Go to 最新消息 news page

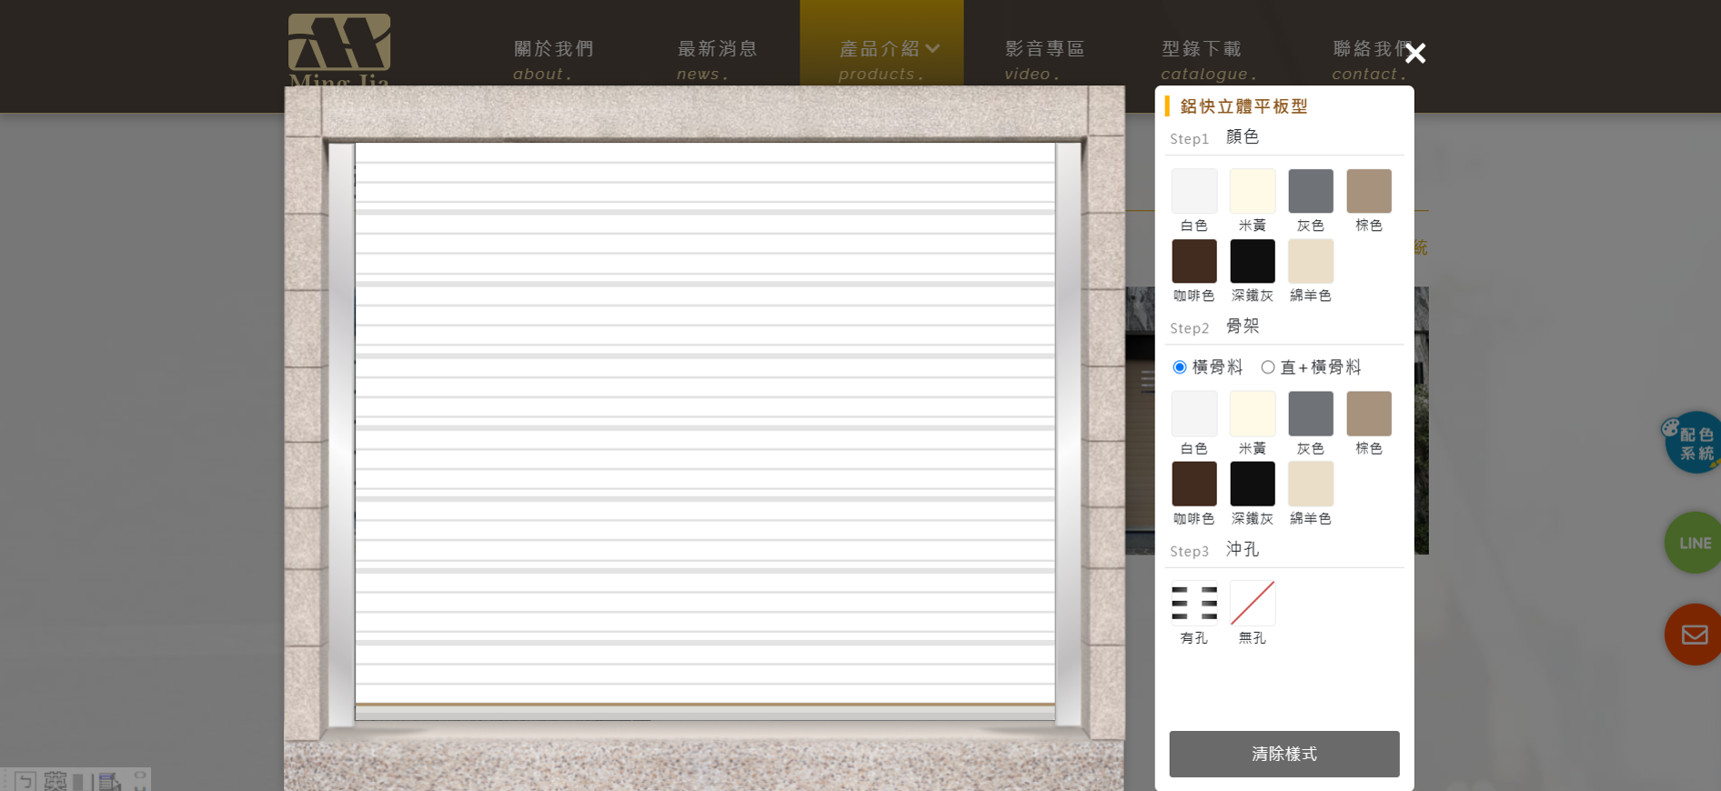click(x=717, y=58)
